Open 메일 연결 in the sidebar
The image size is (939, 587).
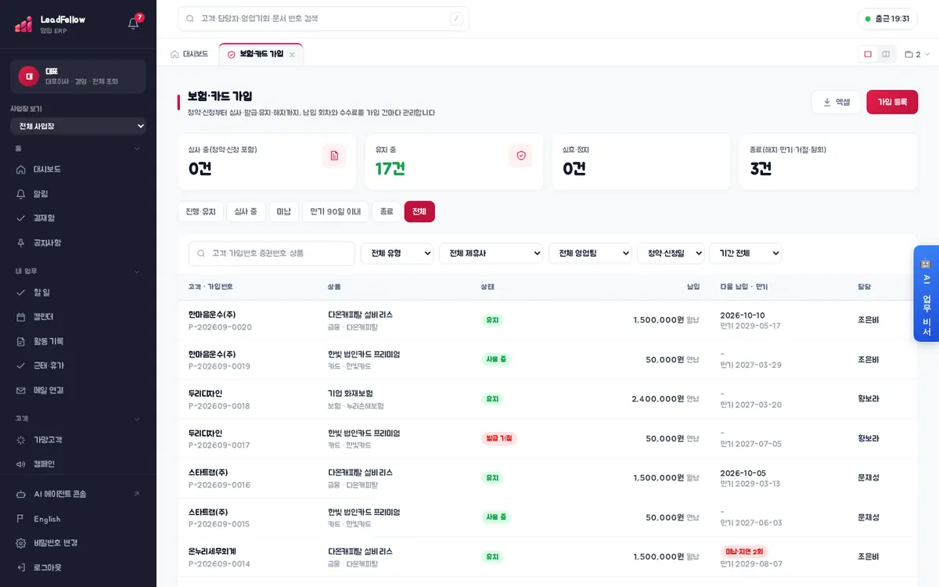coord(78,390)
